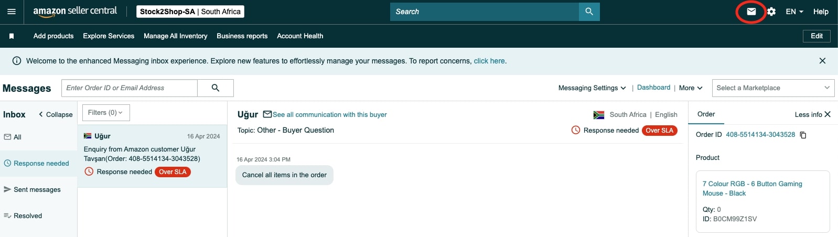The width and height of the screenshot is (838, 237).
Task: Click the envelope icon beside Uğur's name
Action: click(267, 114)
